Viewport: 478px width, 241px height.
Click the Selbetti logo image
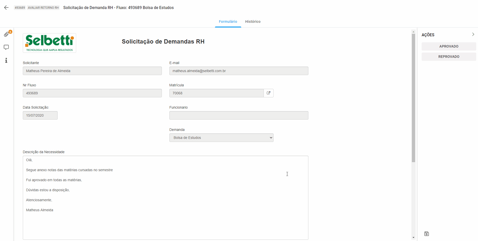(x=49, y=43)
